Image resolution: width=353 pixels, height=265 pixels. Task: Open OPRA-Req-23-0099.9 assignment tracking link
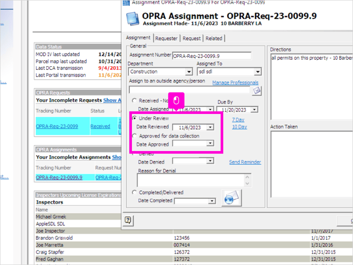click(x=59, y=177)
